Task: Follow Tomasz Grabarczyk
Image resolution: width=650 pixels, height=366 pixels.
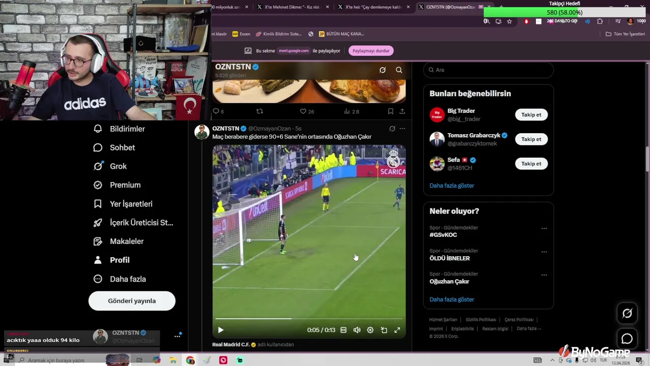Action: [531, 139]
